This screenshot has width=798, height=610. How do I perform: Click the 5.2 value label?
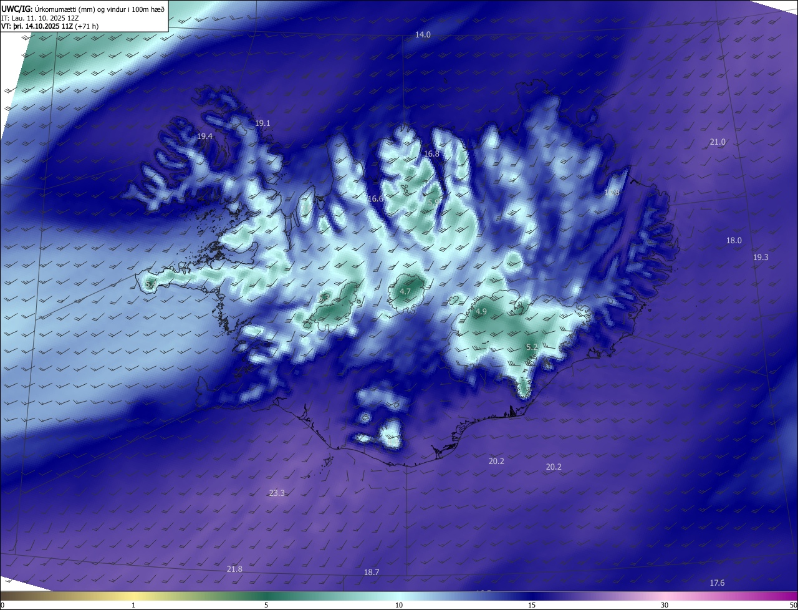pos(532,347)
